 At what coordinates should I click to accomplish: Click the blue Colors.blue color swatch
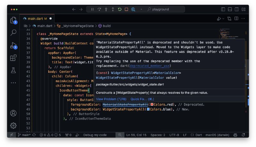[x=148, y=109]
